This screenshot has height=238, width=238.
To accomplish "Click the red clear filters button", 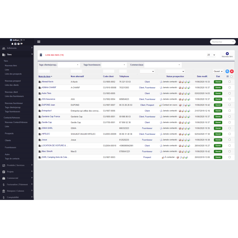I will pyautogui.click(x=232, y=71).
